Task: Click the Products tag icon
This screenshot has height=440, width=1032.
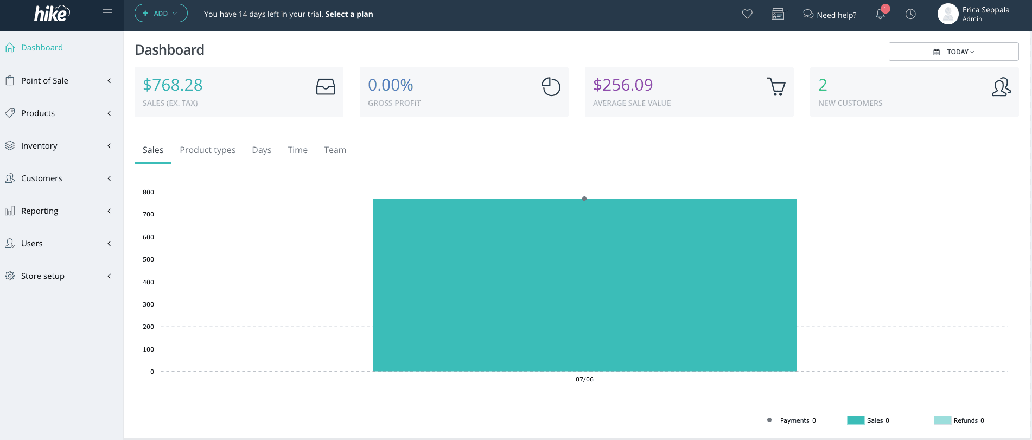Action: coord(10,113)
